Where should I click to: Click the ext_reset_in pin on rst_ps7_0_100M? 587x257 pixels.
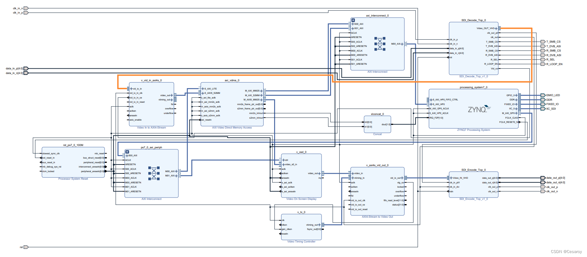48,158
